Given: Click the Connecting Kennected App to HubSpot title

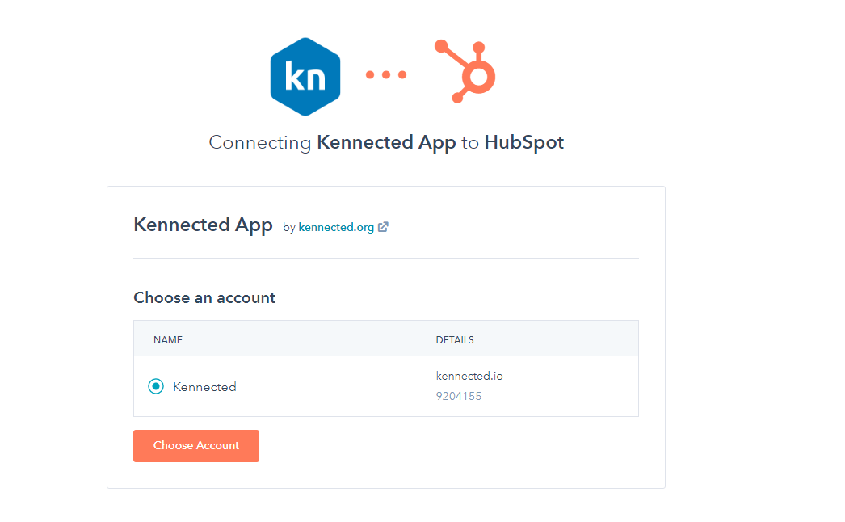Looking at the screenshot, I should point(386,142).
